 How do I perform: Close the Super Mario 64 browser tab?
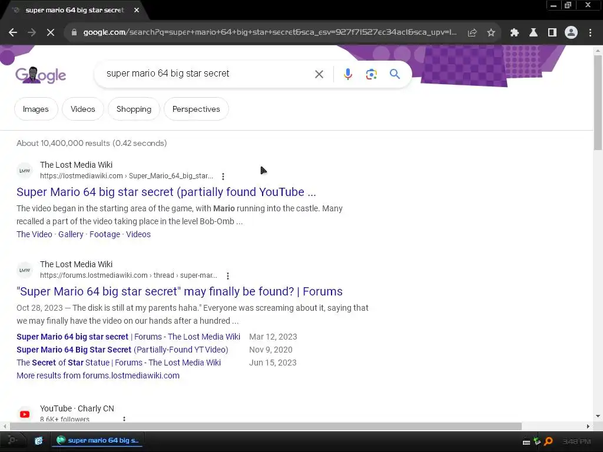click(x=137, y=10)
